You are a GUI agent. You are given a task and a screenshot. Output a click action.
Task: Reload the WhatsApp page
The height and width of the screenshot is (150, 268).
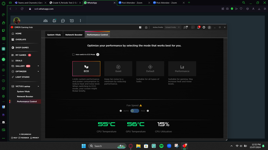point(22,9)
